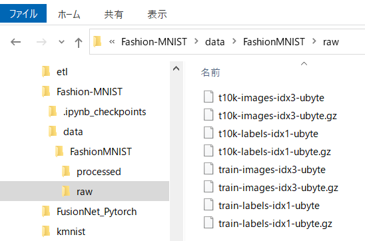Select the FusionNet_Pytorch folder in the tree
365x241 pixels.
point(97,212)
